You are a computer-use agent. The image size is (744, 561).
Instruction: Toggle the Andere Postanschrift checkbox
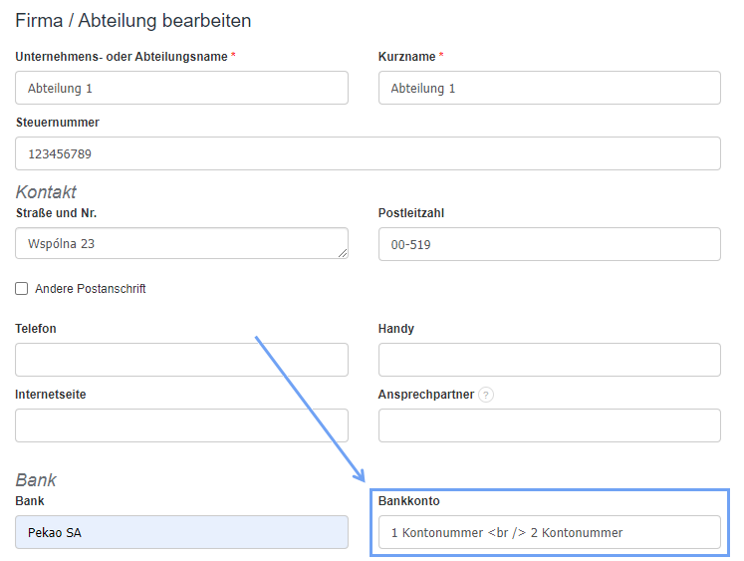(x=22, y=289)
